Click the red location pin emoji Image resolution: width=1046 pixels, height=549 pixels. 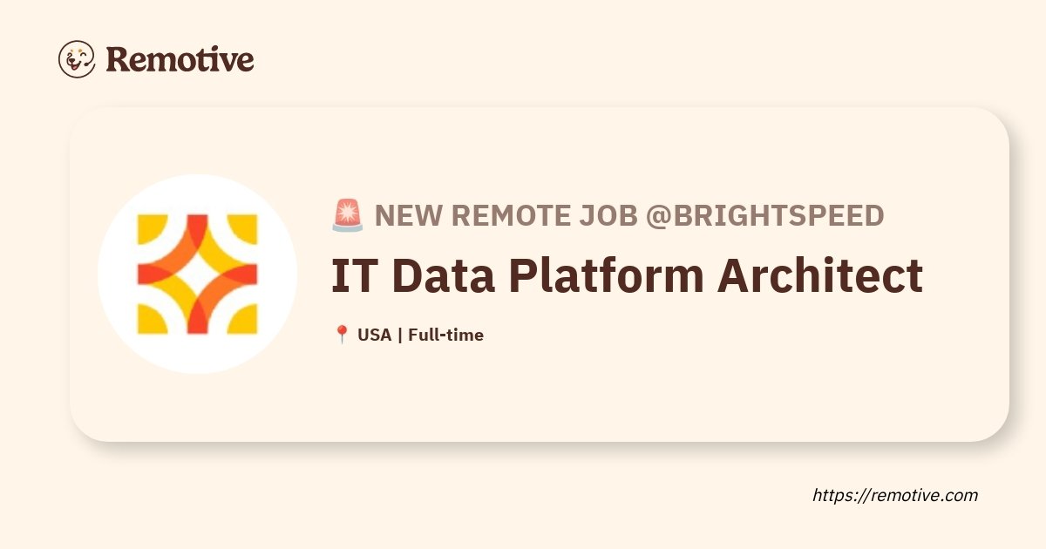[x=342, y=335]
